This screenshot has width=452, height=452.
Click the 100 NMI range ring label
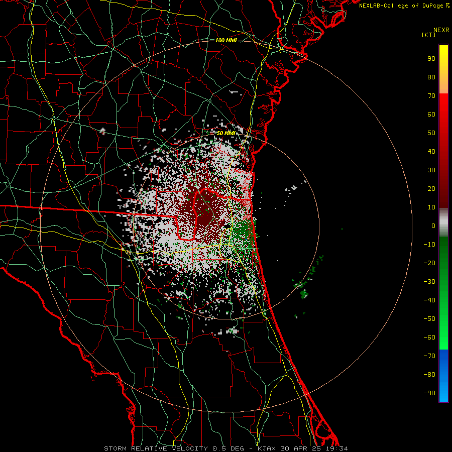tap(226, 40)
